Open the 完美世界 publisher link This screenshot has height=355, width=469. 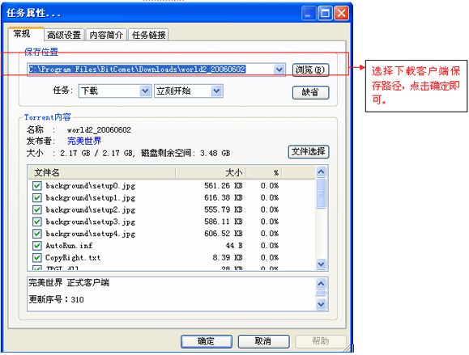tap(84, 141)
